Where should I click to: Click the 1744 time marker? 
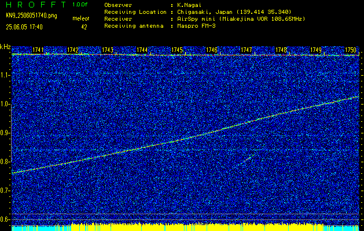tap(142, 50)
